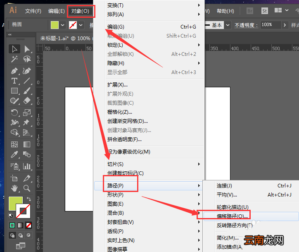The width and height of the screenshot is (299, 252).
Task: Select the Curvature tool
Action: (x=27, y=71)
